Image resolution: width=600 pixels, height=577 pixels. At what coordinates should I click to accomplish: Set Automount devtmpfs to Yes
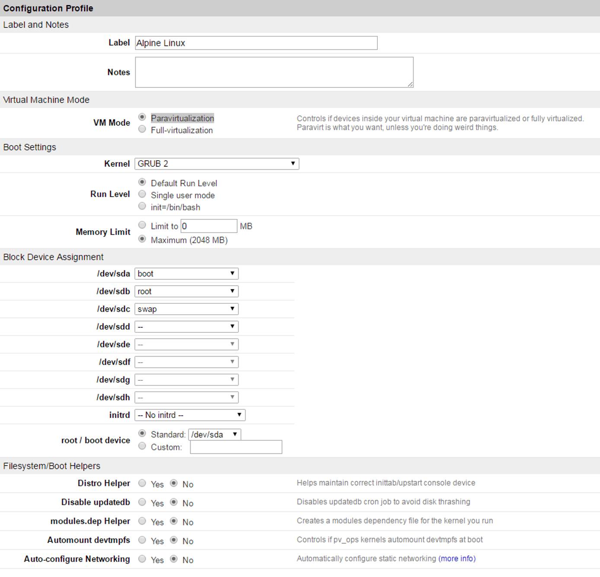click(x=142, y=540)
